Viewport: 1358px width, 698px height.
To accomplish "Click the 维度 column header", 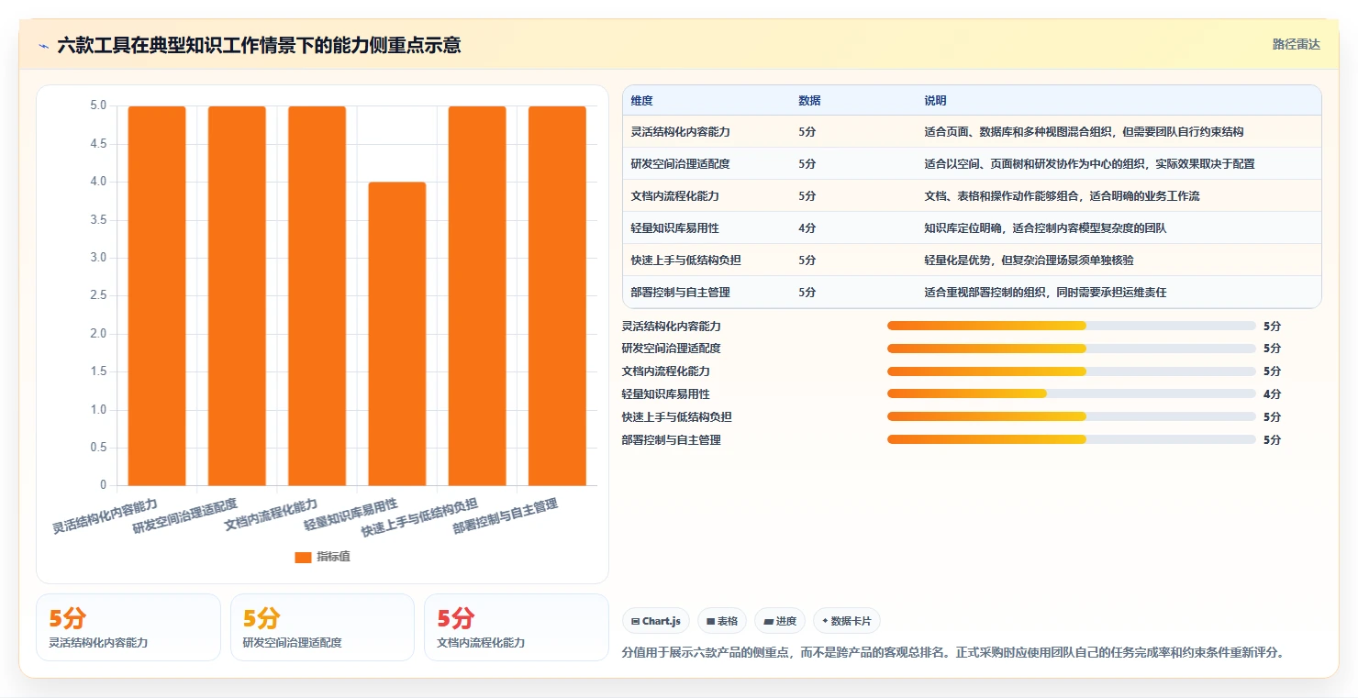I will click(641, 101).
